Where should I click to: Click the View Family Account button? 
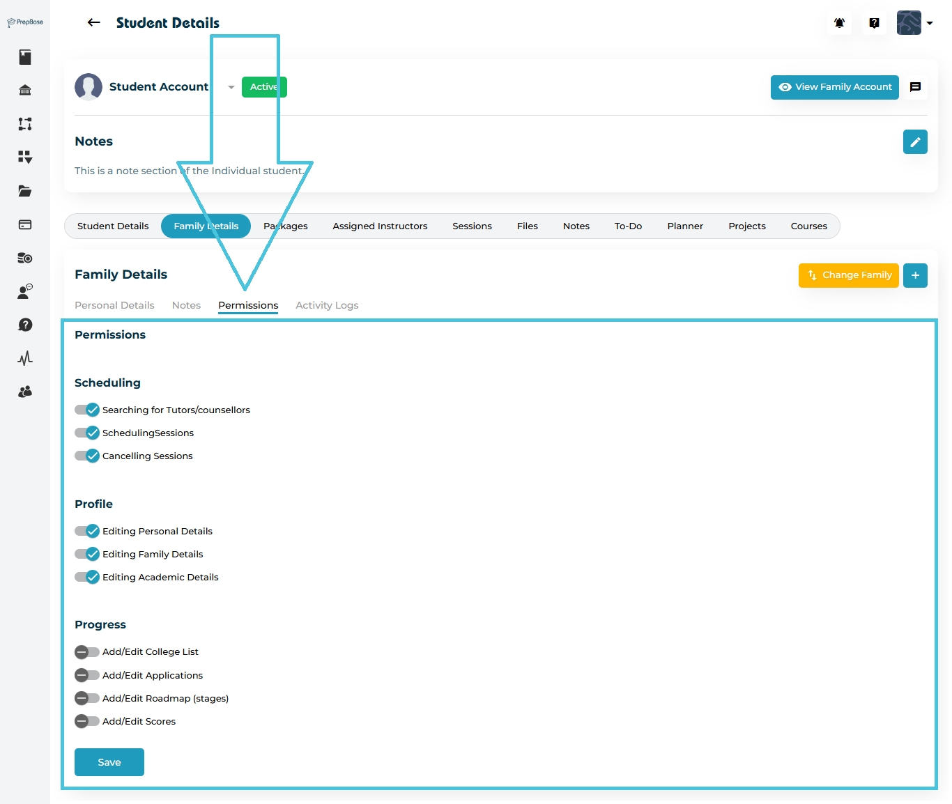click(834, 87)
